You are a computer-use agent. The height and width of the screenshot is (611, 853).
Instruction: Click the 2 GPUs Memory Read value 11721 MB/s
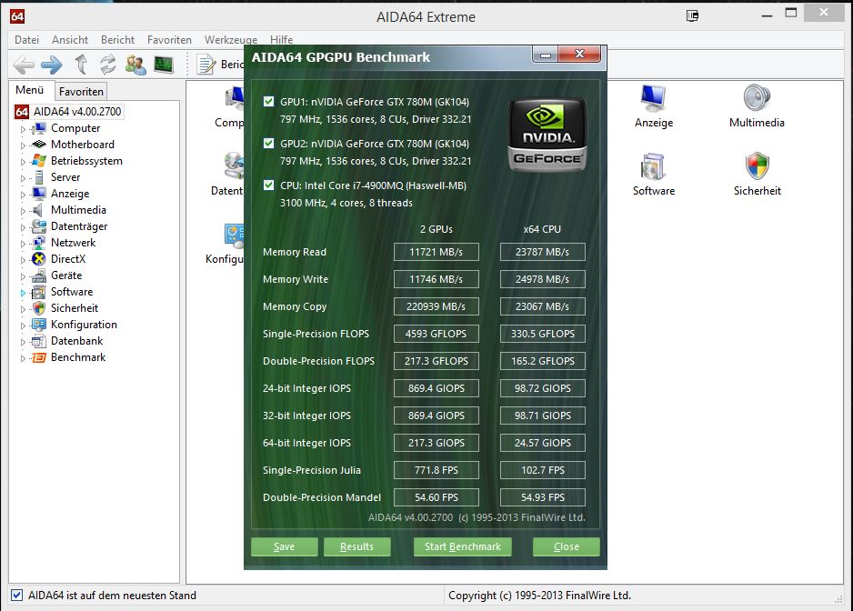(437, 252)
